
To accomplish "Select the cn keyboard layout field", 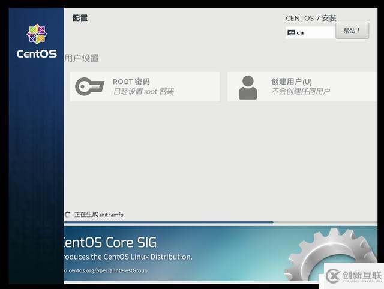I will coord(310,32).
